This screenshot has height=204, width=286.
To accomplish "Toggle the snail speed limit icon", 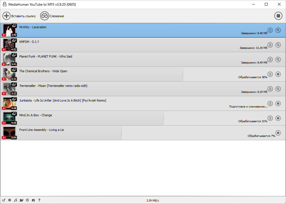I will (x=21, y=200).
